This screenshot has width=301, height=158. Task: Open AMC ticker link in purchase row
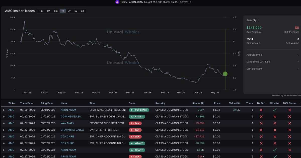click(x=12, y=110)
